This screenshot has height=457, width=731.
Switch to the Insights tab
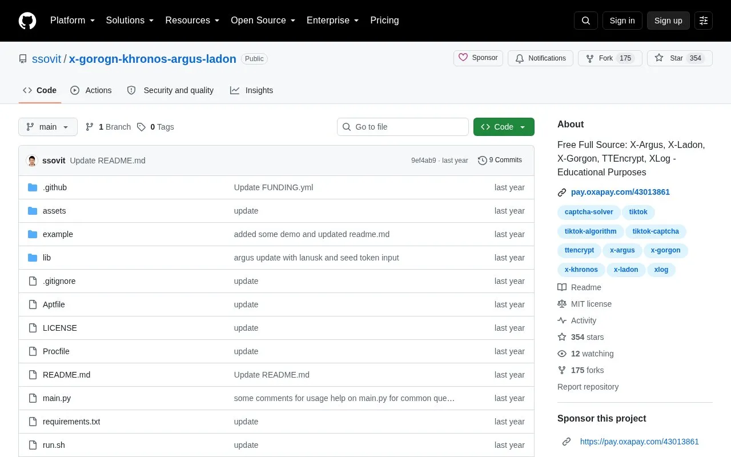[251, 90]
